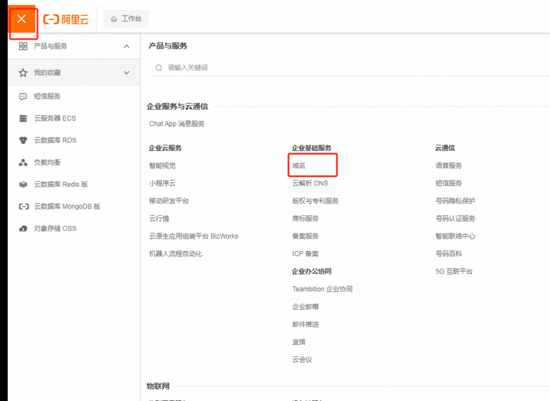This screenshot has height=401, width=550.
Task: Open the 宜搭 link
Action: pos(299,342)
